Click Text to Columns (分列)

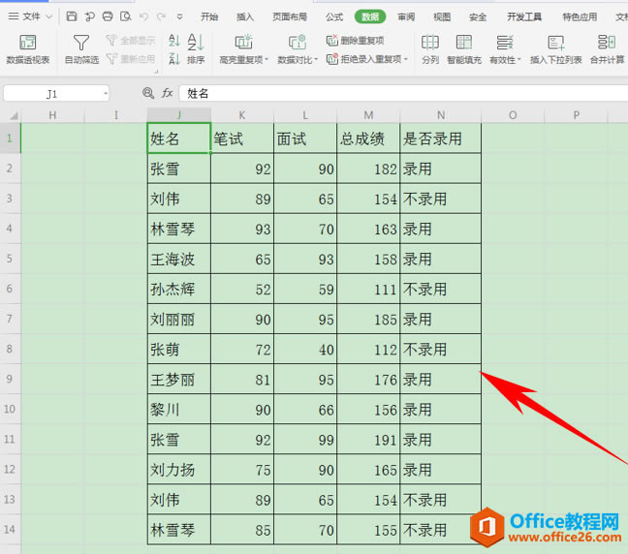pyautogui.click(x=430, y=49)
